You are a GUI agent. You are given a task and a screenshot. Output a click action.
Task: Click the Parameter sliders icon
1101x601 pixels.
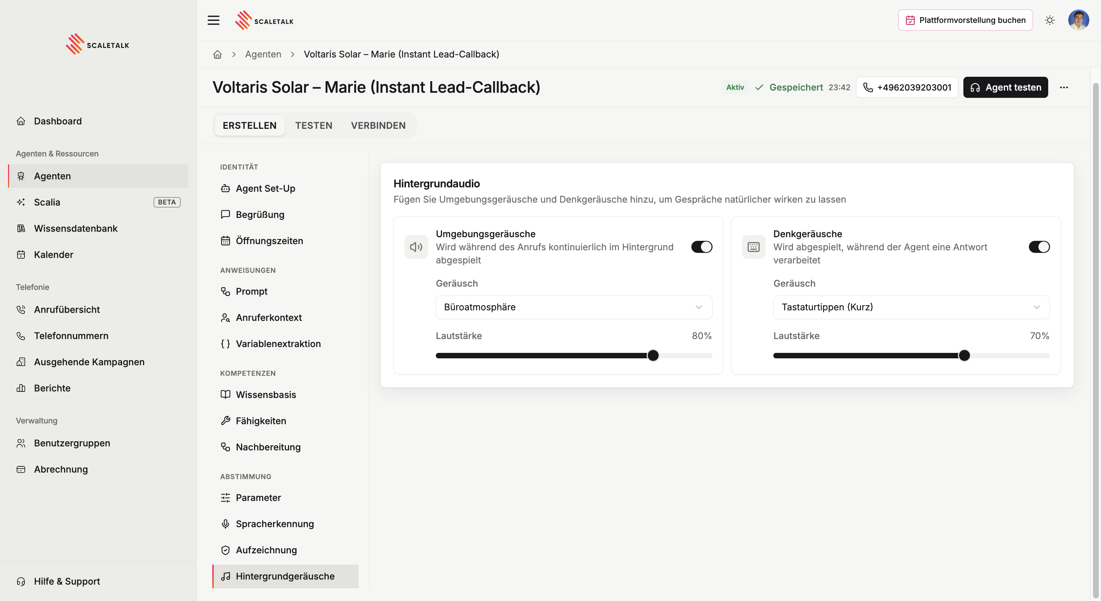(x=225, y=498)
